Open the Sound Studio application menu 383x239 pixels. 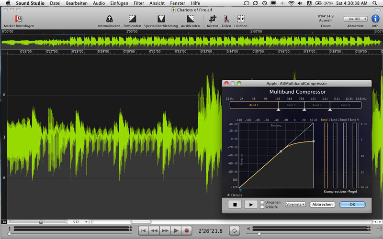click(30, 3)
